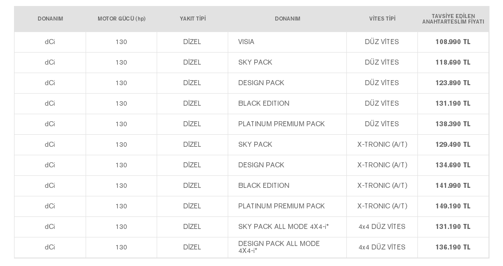Click the 108.990 TL price
This screenshot has height=266, width=503.
(x=453, y=42)
